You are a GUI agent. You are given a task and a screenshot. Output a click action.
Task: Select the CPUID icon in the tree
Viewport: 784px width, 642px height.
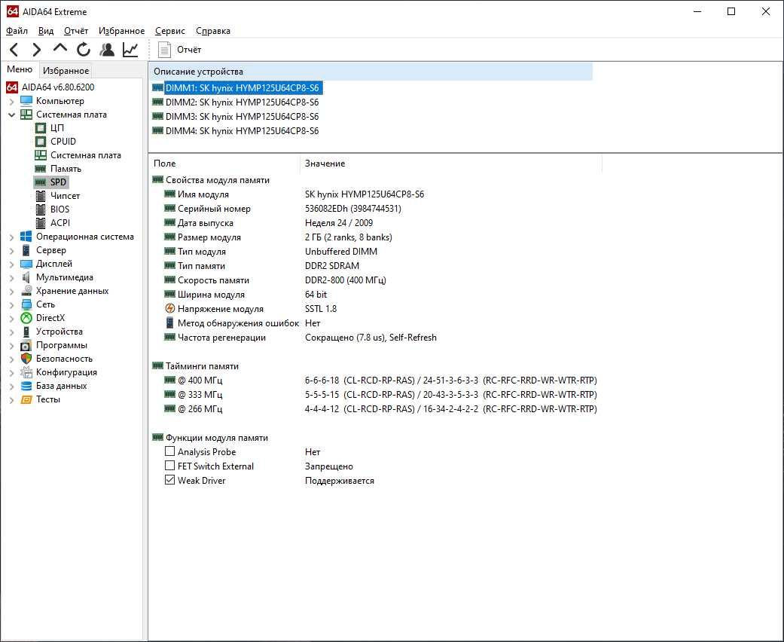(x=41, y=142)
